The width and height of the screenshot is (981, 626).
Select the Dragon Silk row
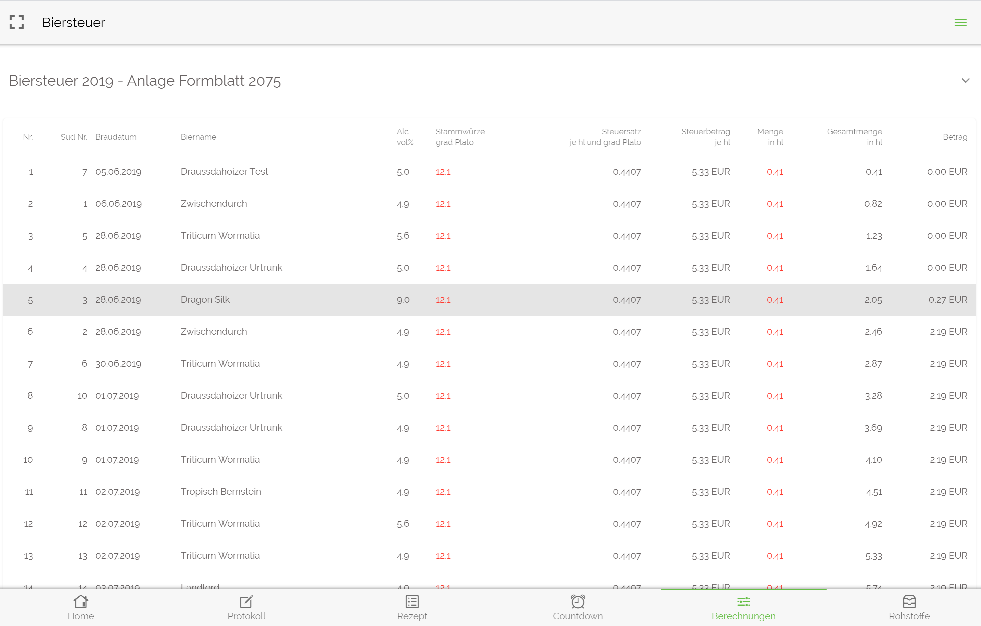click(x=205, y=300)
